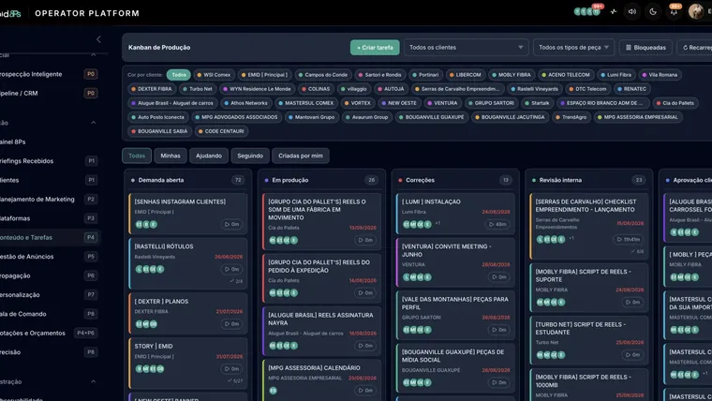The image size is (712, 401).
Task: Start timer on MOBLY FIBRA SCRIPT SUPORTE card
Action: coord(632,302)
